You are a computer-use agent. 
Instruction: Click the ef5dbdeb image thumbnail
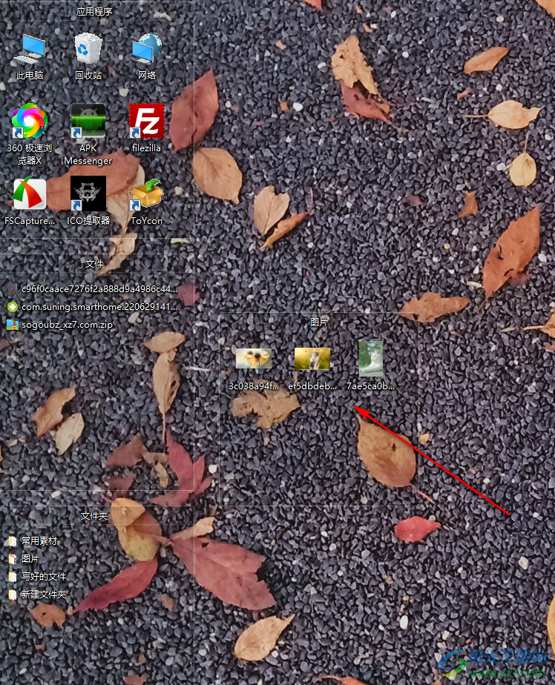[312, 360]
